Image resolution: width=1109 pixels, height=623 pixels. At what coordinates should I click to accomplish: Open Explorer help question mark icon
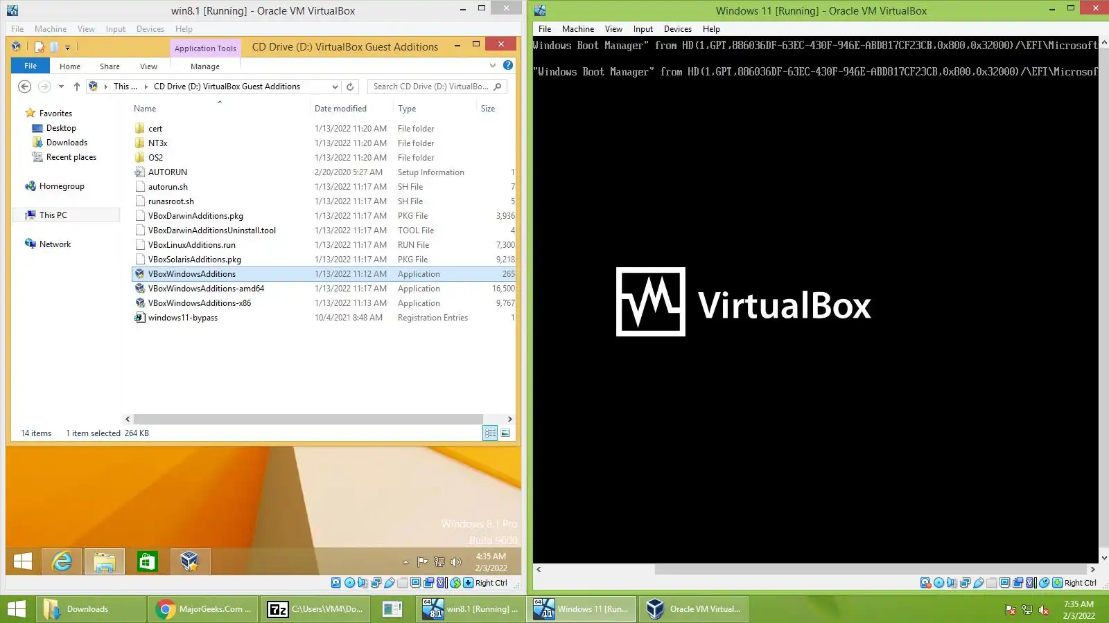pos(508,65)
